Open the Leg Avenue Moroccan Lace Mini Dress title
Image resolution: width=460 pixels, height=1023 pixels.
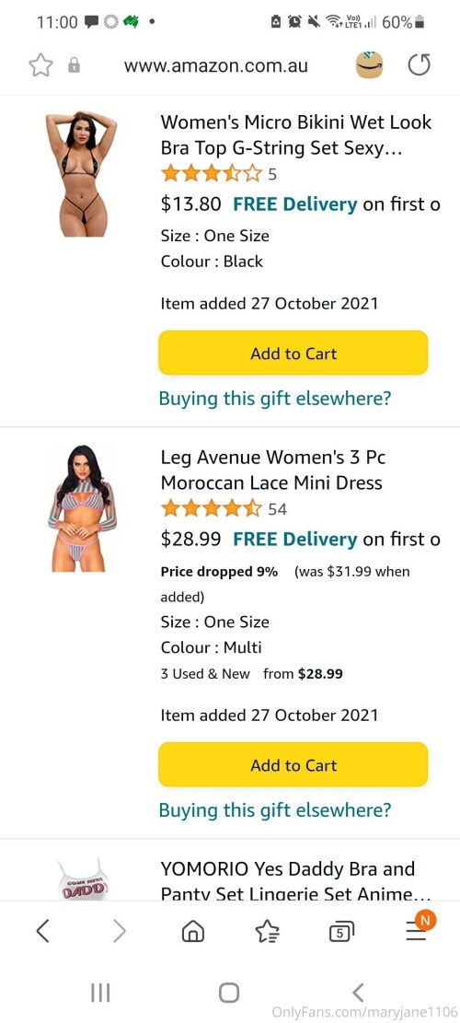[x=273, y=470]
